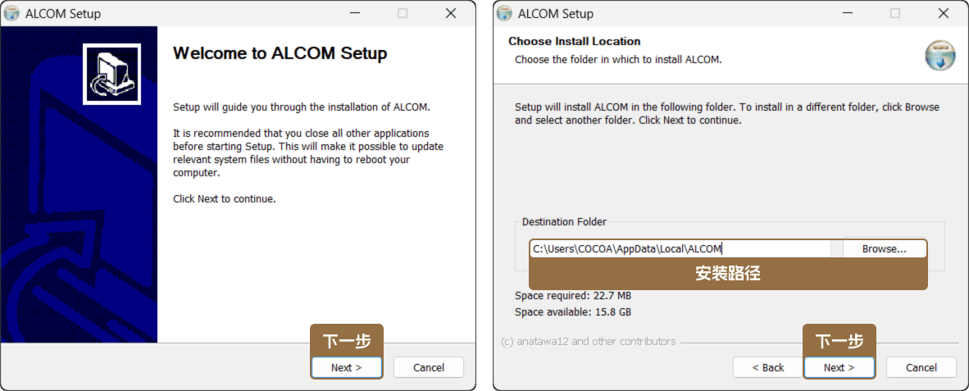969x391 pixels.
Task: Open the Browse... folder picker
Action: [x=884, y=249]
